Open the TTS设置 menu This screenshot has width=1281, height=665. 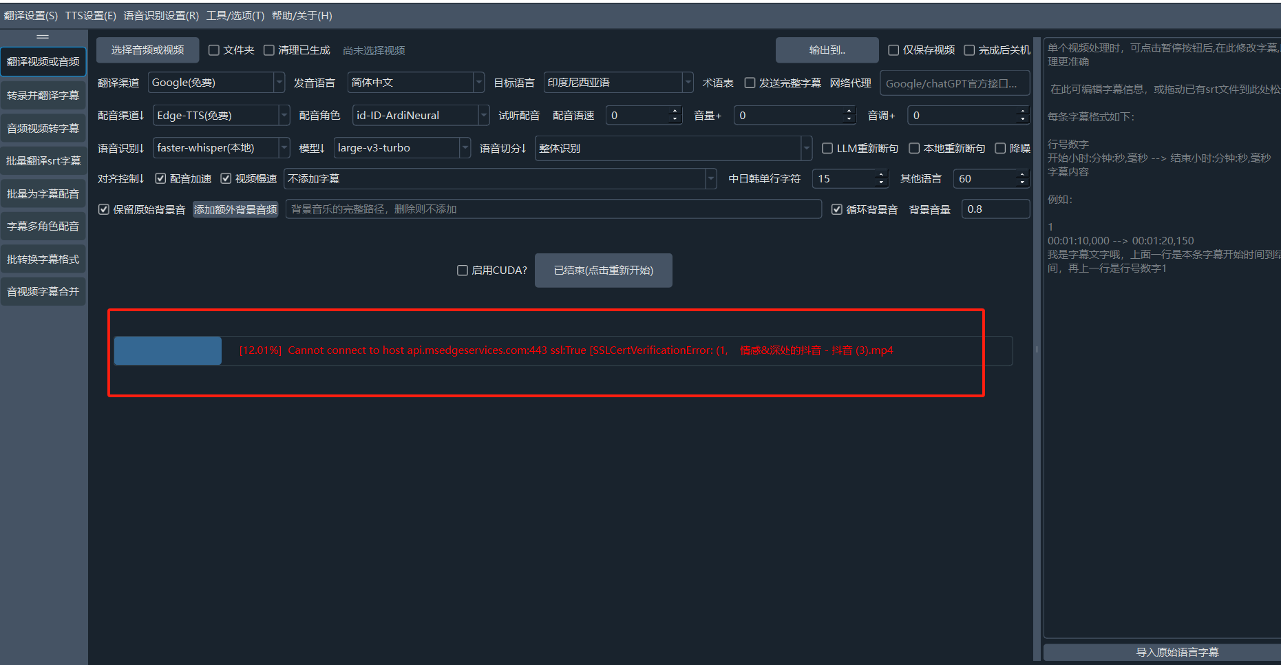[90, 15]
